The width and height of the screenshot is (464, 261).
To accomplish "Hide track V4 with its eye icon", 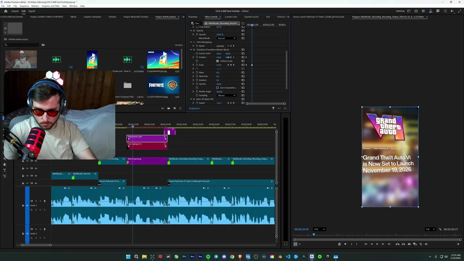I will [36, 176].
